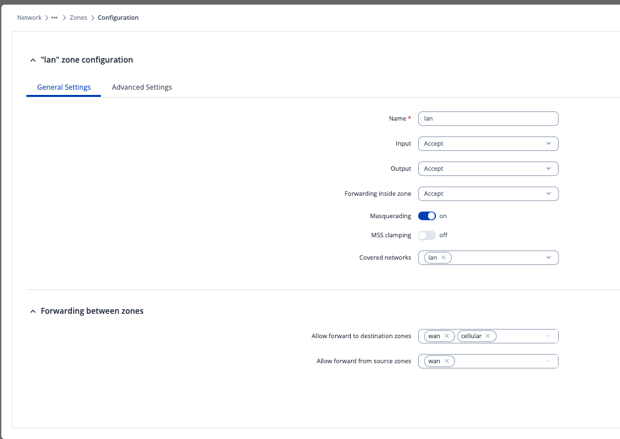
Task: Select the General Settings tab
Action: 64,87
